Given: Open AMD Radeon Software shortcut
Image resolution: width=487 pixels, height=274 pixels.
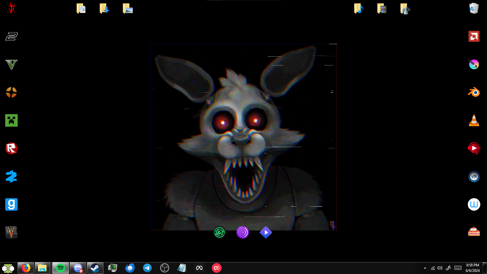Looking at the screenshot, I should [474, 37].
